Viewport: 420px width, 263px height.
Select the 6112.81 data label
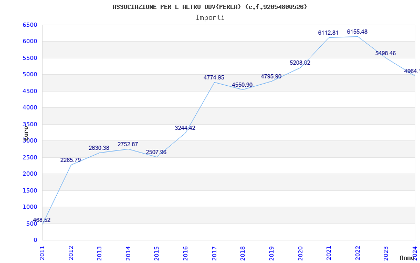[x=328, y=33]
